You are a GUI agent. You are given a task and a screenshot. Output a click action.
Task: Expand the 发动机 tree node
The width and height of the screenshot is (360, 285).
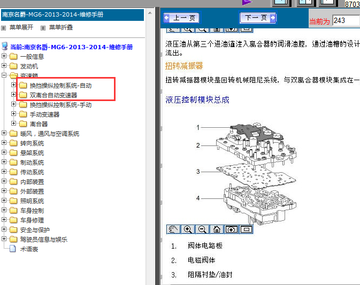(x=4, y=66)
